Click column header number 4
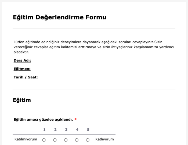The height and width of the screenshot is (145, 188). (77, 130)
